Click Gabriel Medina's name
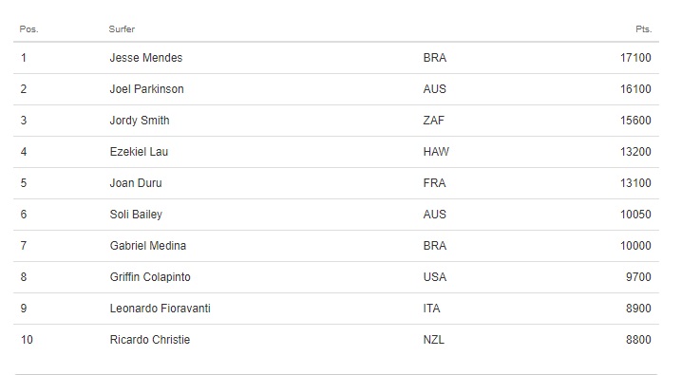The image size is (681, 375). pos(148,246)
